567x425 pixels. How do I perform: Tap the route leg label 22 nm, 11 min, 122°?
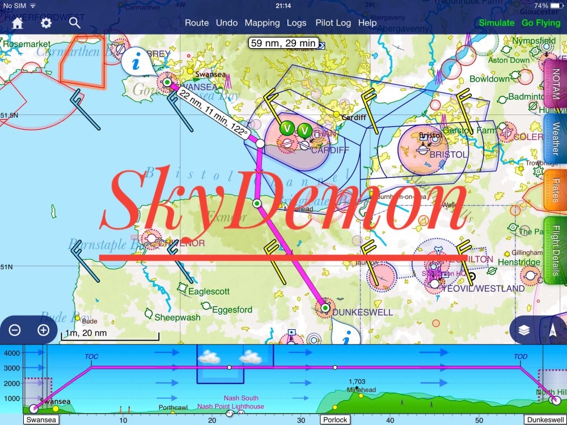click(x=214, y=113)
